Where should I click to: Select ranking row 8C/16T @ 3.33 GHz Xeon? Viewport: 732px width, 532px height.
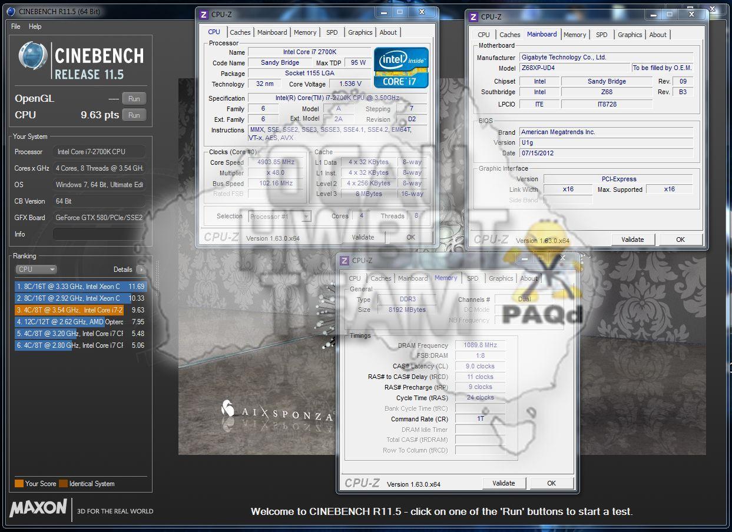[80, 287]
